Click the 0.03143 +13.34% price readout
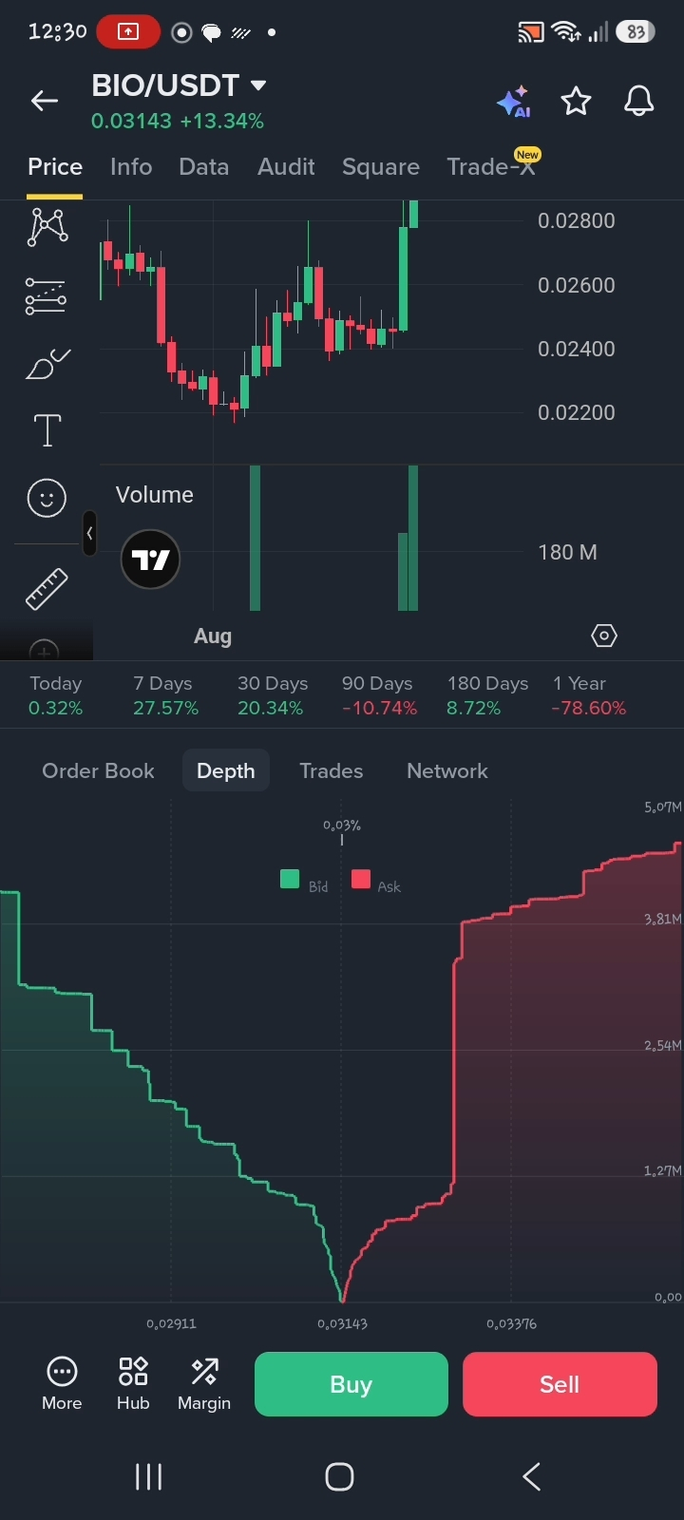This screenshot has width=684, height=1520. click(178, 122)
